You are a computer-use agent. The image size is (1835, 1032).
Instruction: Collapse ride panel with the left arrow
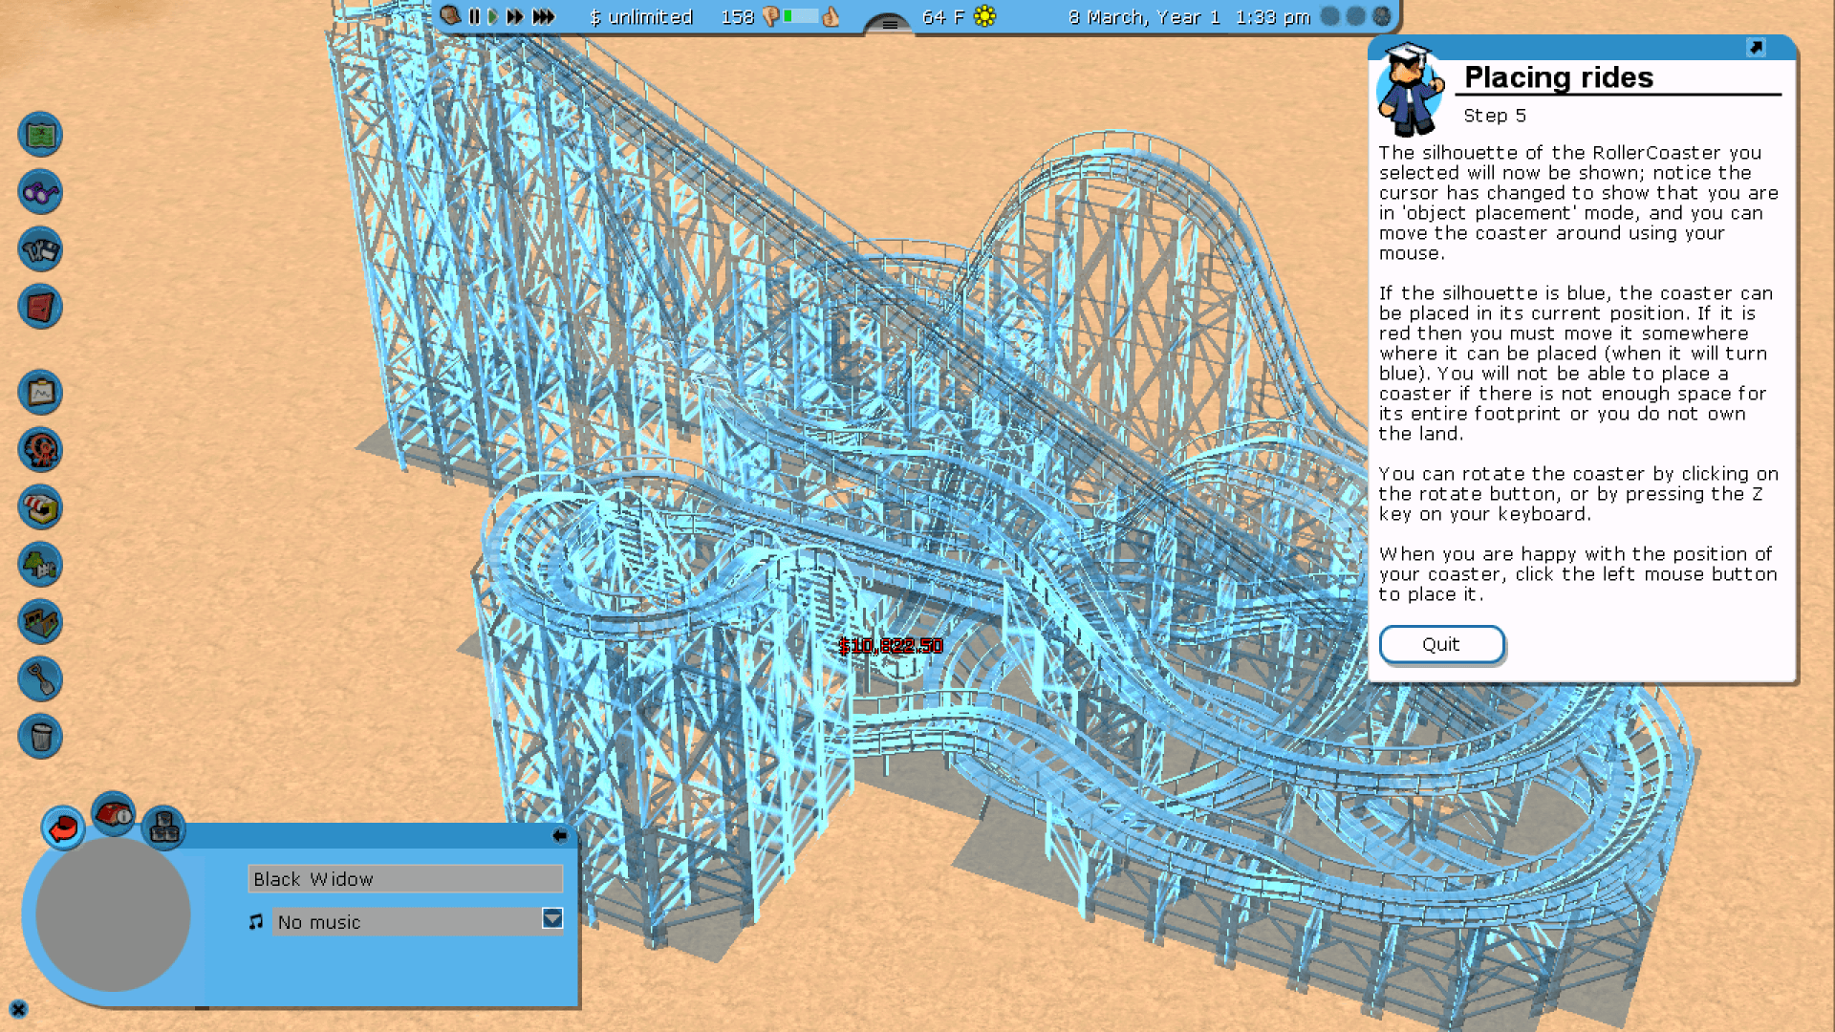pyautogui.click(x=560, y=835)
